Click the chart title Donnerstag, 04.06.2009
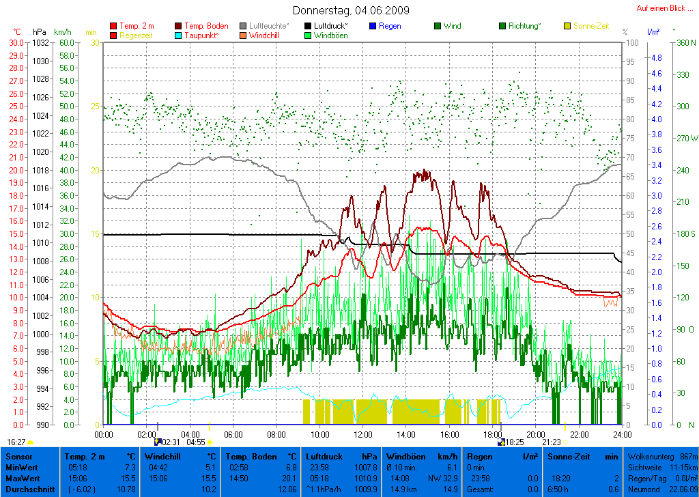699x497 pixels. tap(351, 10)
